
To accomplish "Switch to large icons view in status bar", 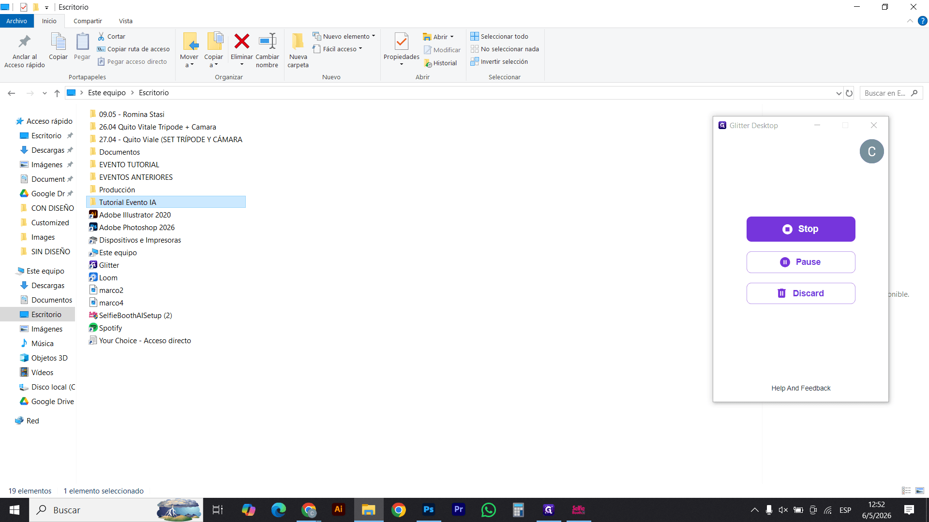I will (920, 491).
